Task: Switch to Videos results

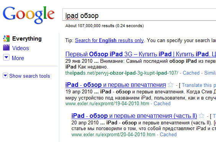Action: [x=21, y=48]
